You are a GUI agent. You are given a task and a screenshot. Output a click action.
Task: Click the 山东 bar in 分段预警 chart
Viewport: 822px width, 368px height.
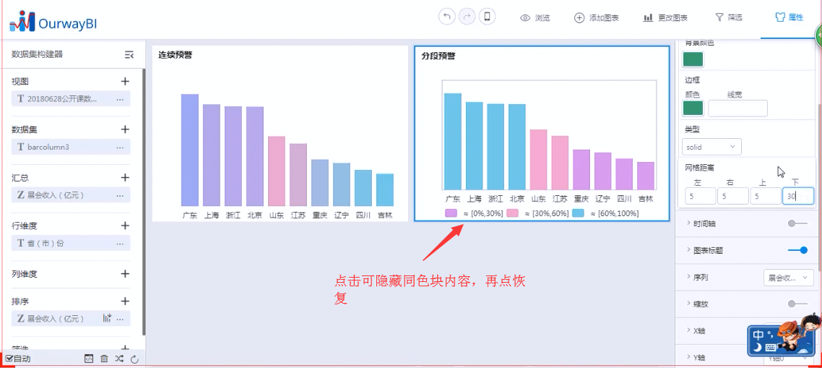pos(538,160)
